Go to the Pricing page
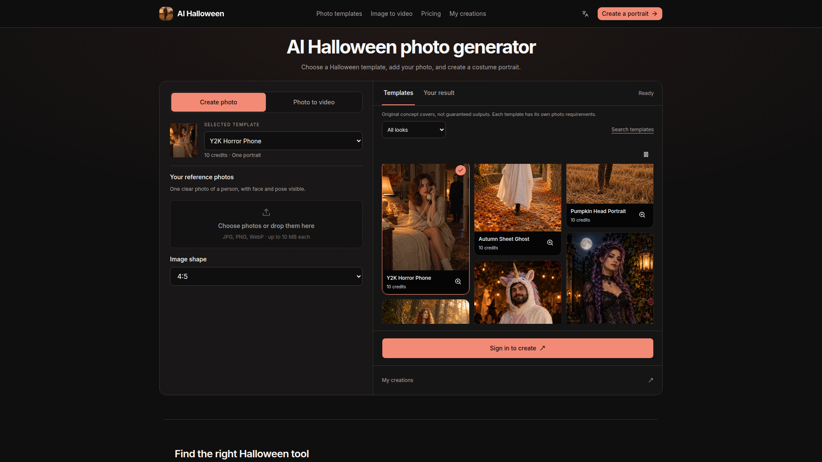 tap(431, 14)
